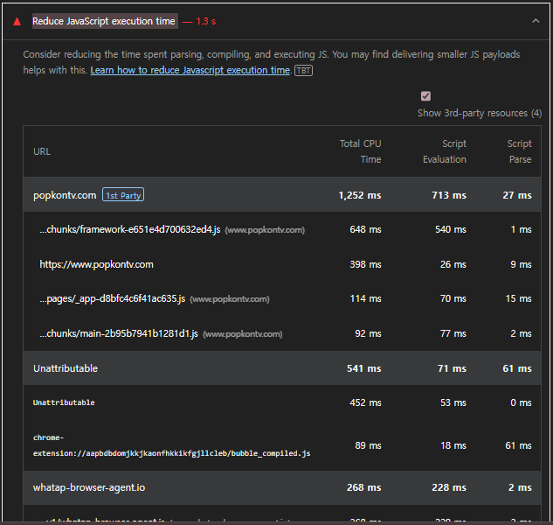Click the 77 ms main.js evaluation value
Viewport: 553px width, 525px height.
click(453, 333)
